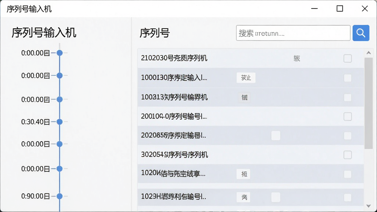Select the 0:90.00 timeline marker
The width and height of the screenshot is (377, 212).
click(60, 196)
